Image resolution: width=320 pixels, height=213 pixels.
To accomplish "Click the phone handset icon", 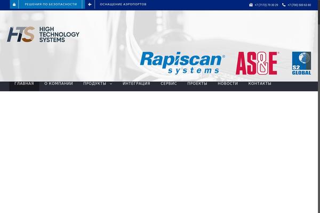I will click(x=284, y=5).
